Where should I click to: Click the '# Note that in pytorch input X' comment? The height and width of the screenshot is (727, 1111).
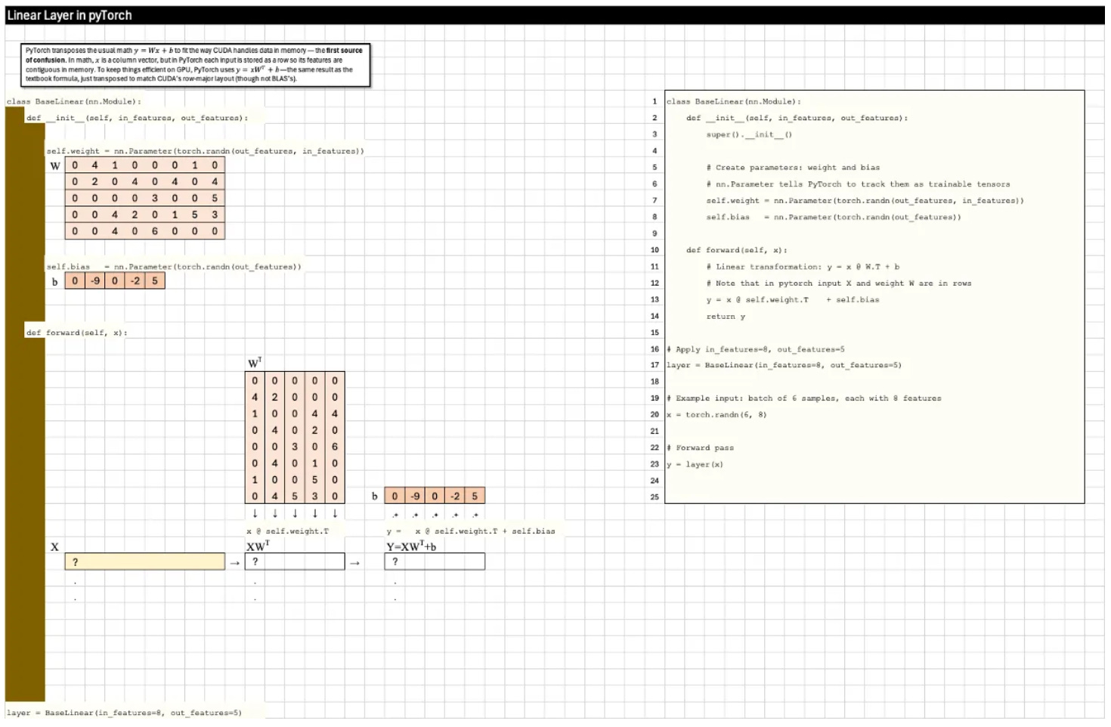[839, 283]
